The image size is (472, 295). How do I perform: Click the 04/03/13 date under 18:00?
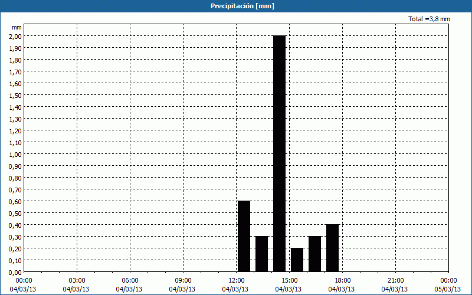click(x=342, y=289)
